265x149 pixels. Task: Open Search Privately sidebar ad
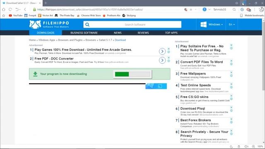coord(204,134)
